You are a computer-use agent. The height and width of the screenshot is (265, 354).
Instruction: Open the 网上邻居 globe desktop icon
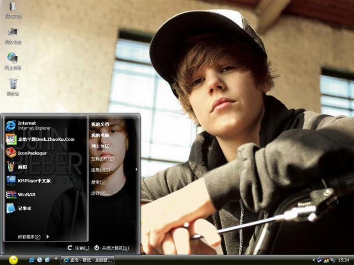coord(13,61)
